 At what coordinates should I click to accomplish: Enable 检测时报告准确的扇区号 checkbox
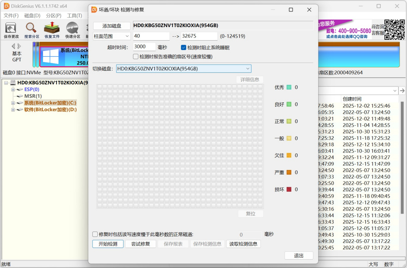coord(136,56)
